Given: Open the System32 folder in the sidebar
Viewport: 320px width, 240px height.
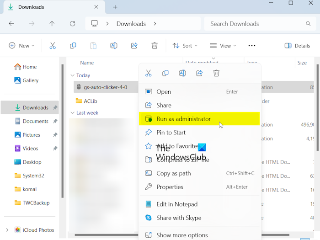Looking at the screenshot, I should click(29, 176).
